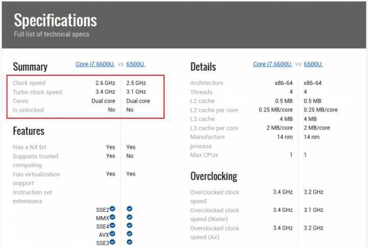Click the AVX checkmark icon in the 6500U column

[x=129, y=234]
